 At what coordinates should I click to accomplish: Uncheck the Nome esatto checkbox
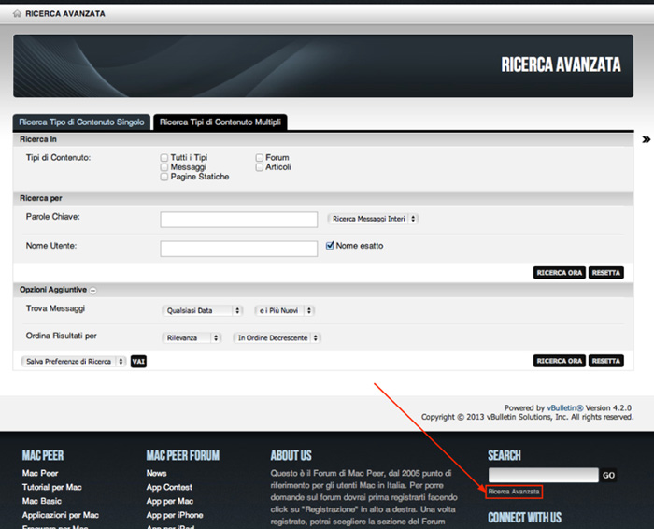pos(330,246)
